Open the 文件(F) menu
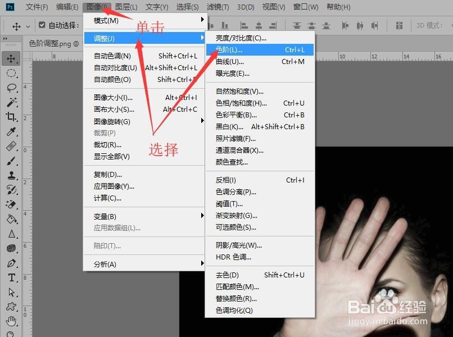This screenshot has width=453, height=337. (37, 7)
